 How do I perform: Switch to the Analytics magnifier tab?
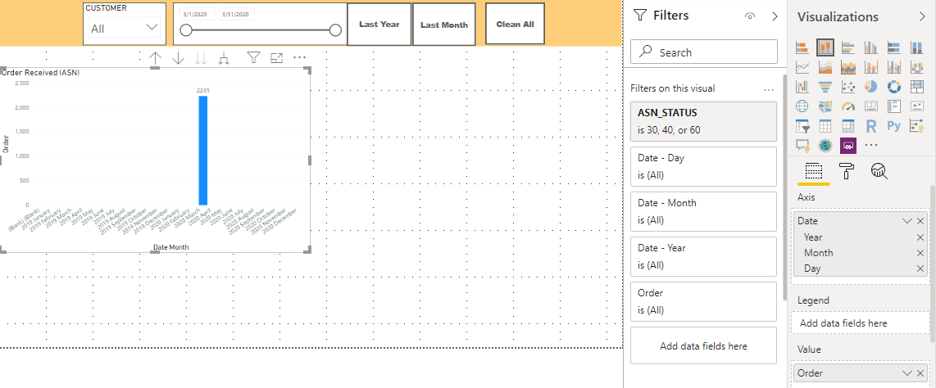coord(879,172)
